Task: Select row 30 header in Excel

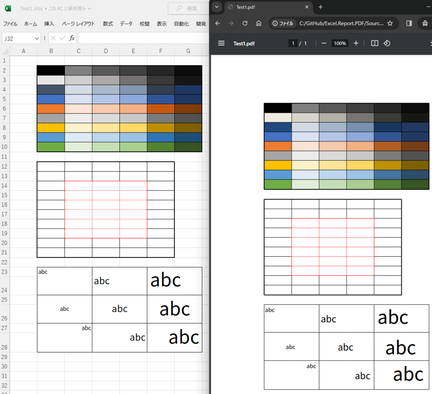Action: coord(5,366)
